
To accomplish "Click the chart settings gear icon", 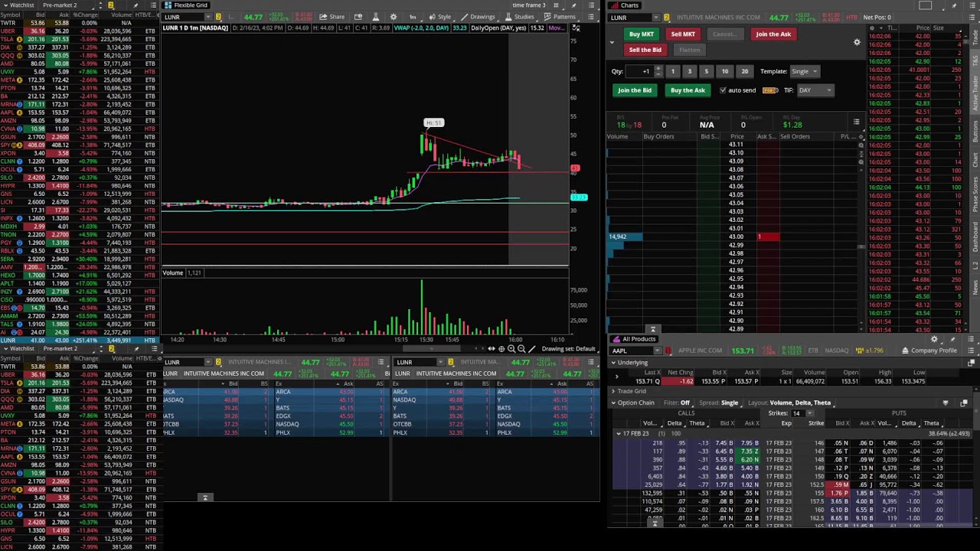I will 393,17.
